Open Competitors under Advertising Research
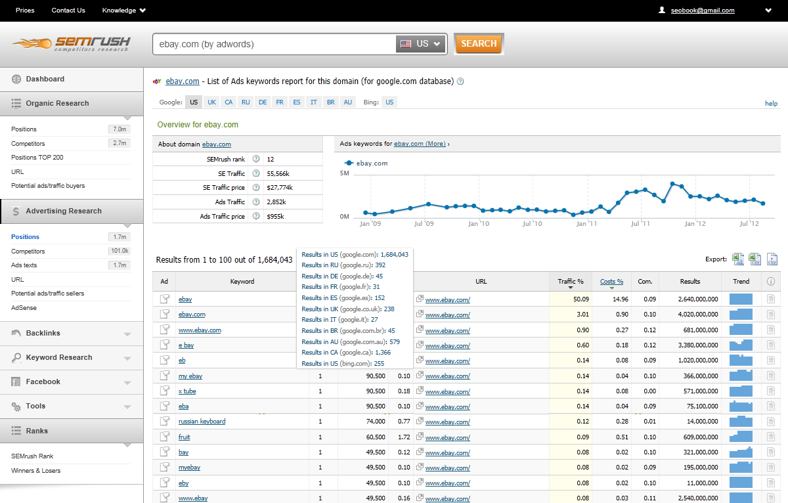The height and width of the screenshot is (503, 788). (28, 251)
